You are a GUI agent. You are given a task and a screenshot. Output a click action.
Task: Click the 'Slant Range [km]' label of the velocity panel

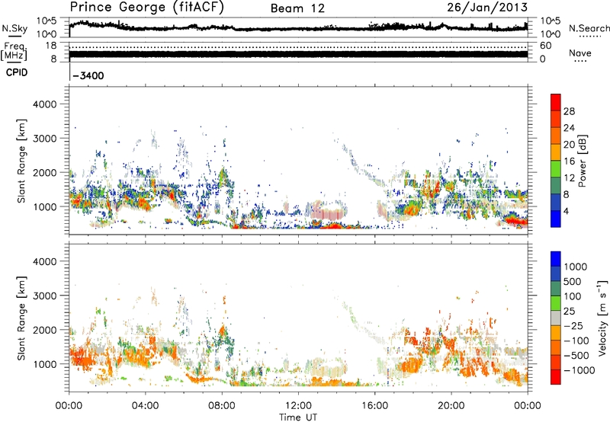21,318
